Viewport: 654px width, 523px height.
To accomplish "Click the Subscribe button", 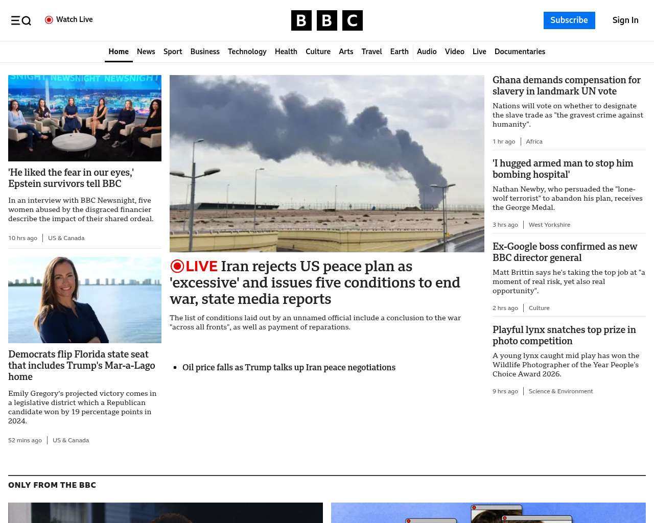I will pos(569,20).
